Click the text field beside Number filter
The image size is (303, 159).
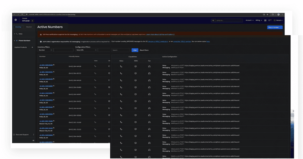click(x=63, y=50)
